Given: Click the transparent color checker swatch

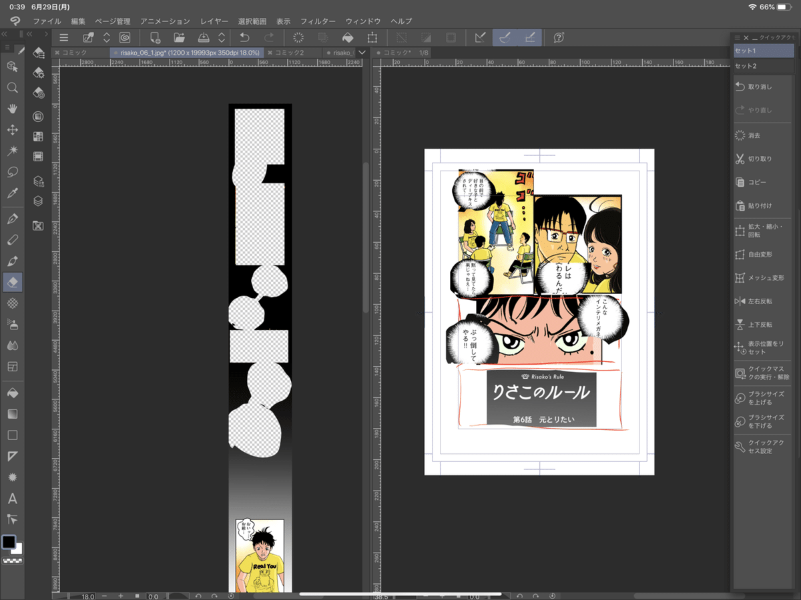Looking at the screenshot, I should coord(12,561).
